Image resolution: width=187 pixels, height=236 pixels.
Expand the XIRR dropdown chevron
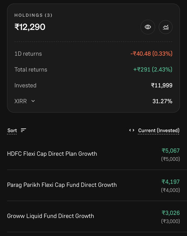pos(33,101)
